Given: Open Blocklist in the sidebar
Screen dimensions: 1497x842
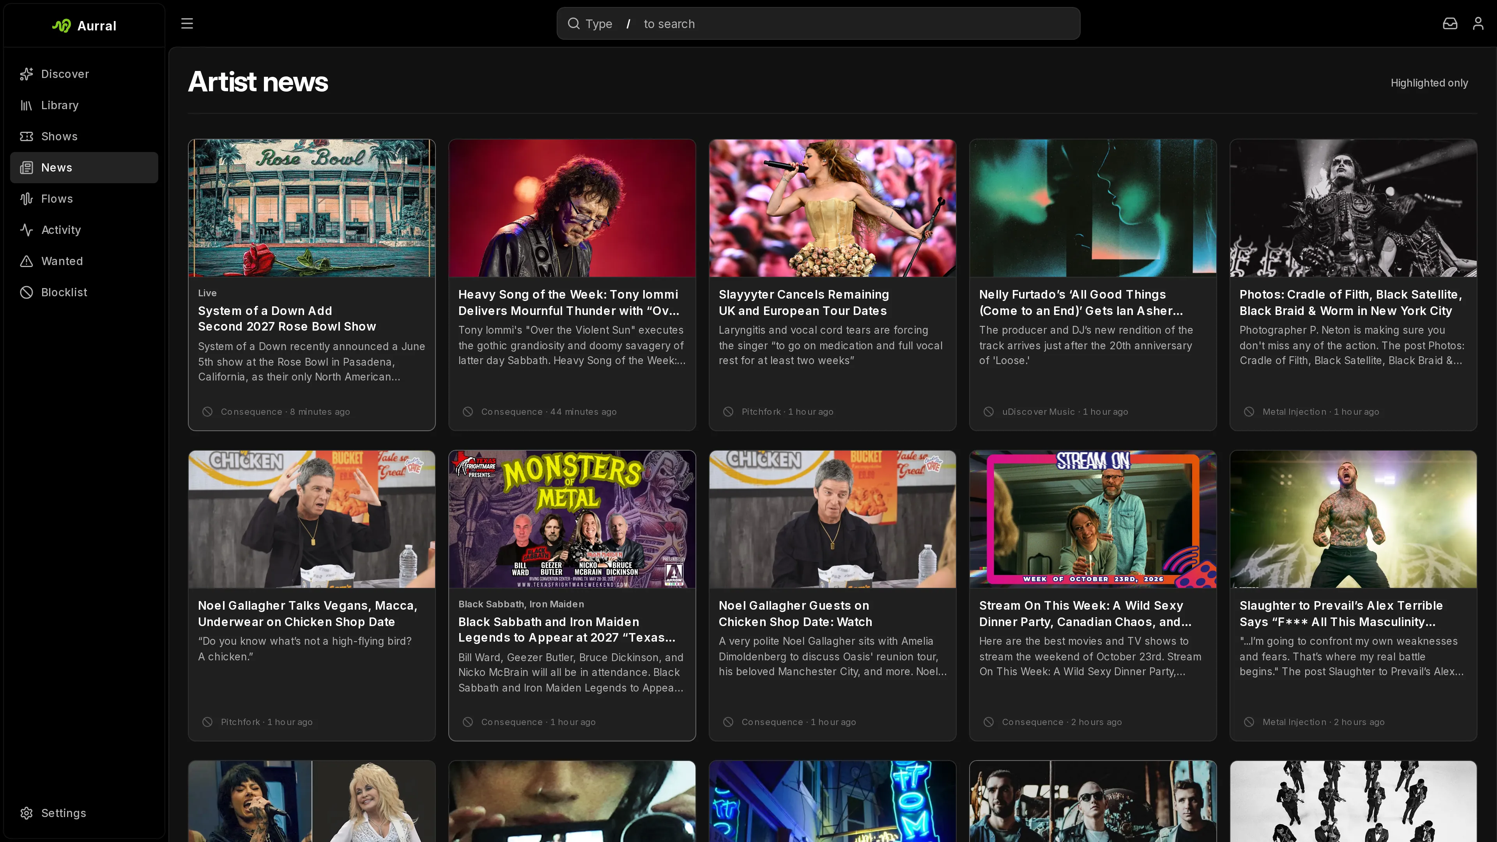Looking at the screenshot, I should pyautogui.click(x=84, y=292).
